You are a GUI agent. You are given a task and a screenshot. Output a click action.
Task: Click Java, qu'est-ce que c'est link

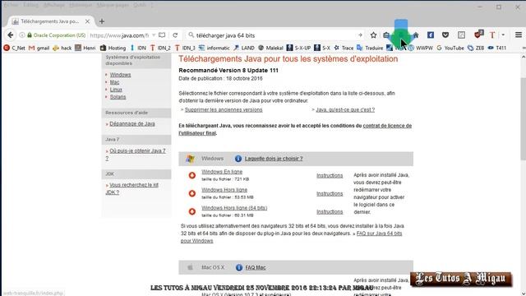(x=345, y=109)
